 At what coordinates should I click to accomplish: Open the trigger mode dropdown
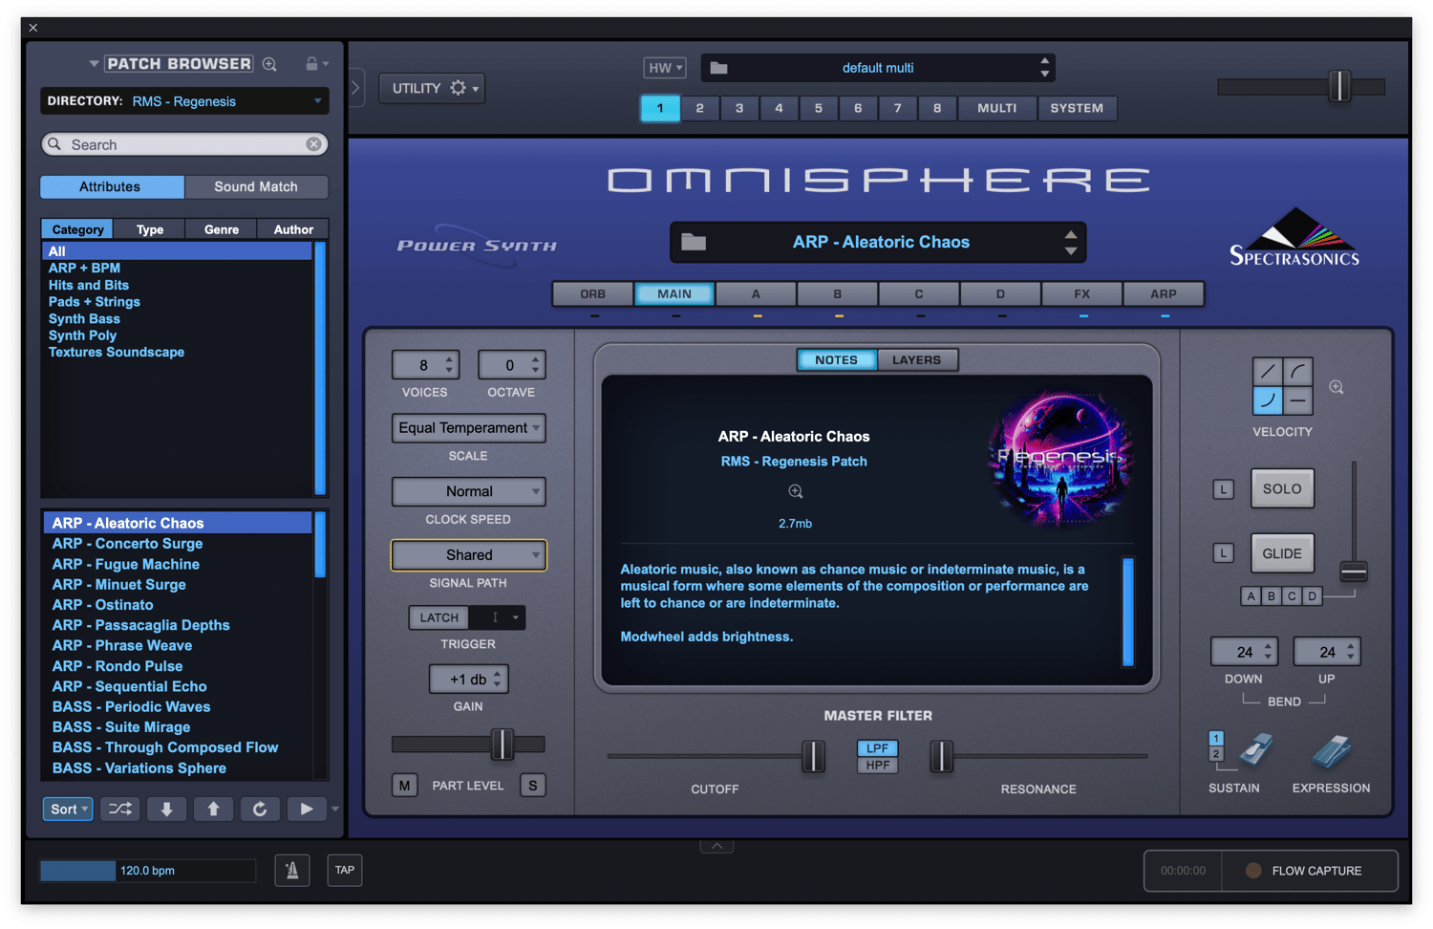[x=497, y=617]
